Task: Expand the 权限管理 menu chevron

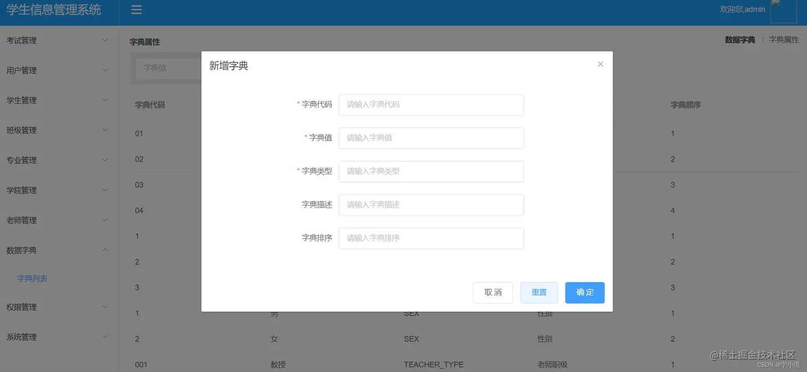Action: 105,307
